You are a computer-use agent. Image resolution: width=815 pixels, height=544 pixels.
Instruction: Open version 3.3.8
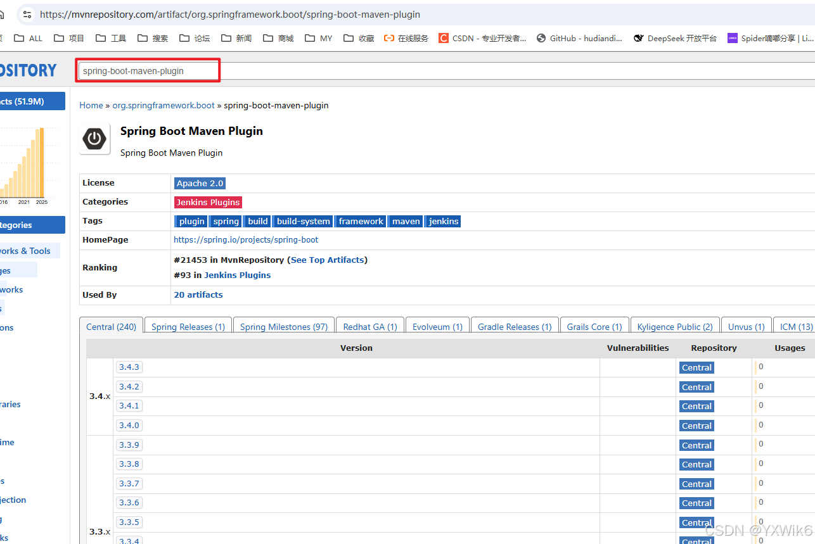129,464
